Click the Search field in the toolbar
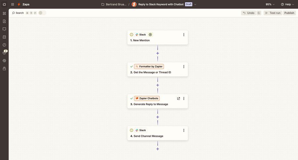 [18, 13]
